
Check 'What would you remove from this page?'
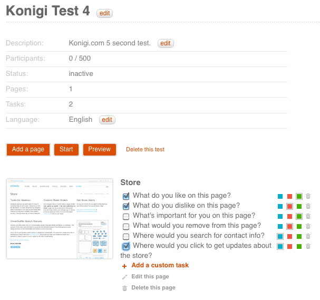click(126, 227)
